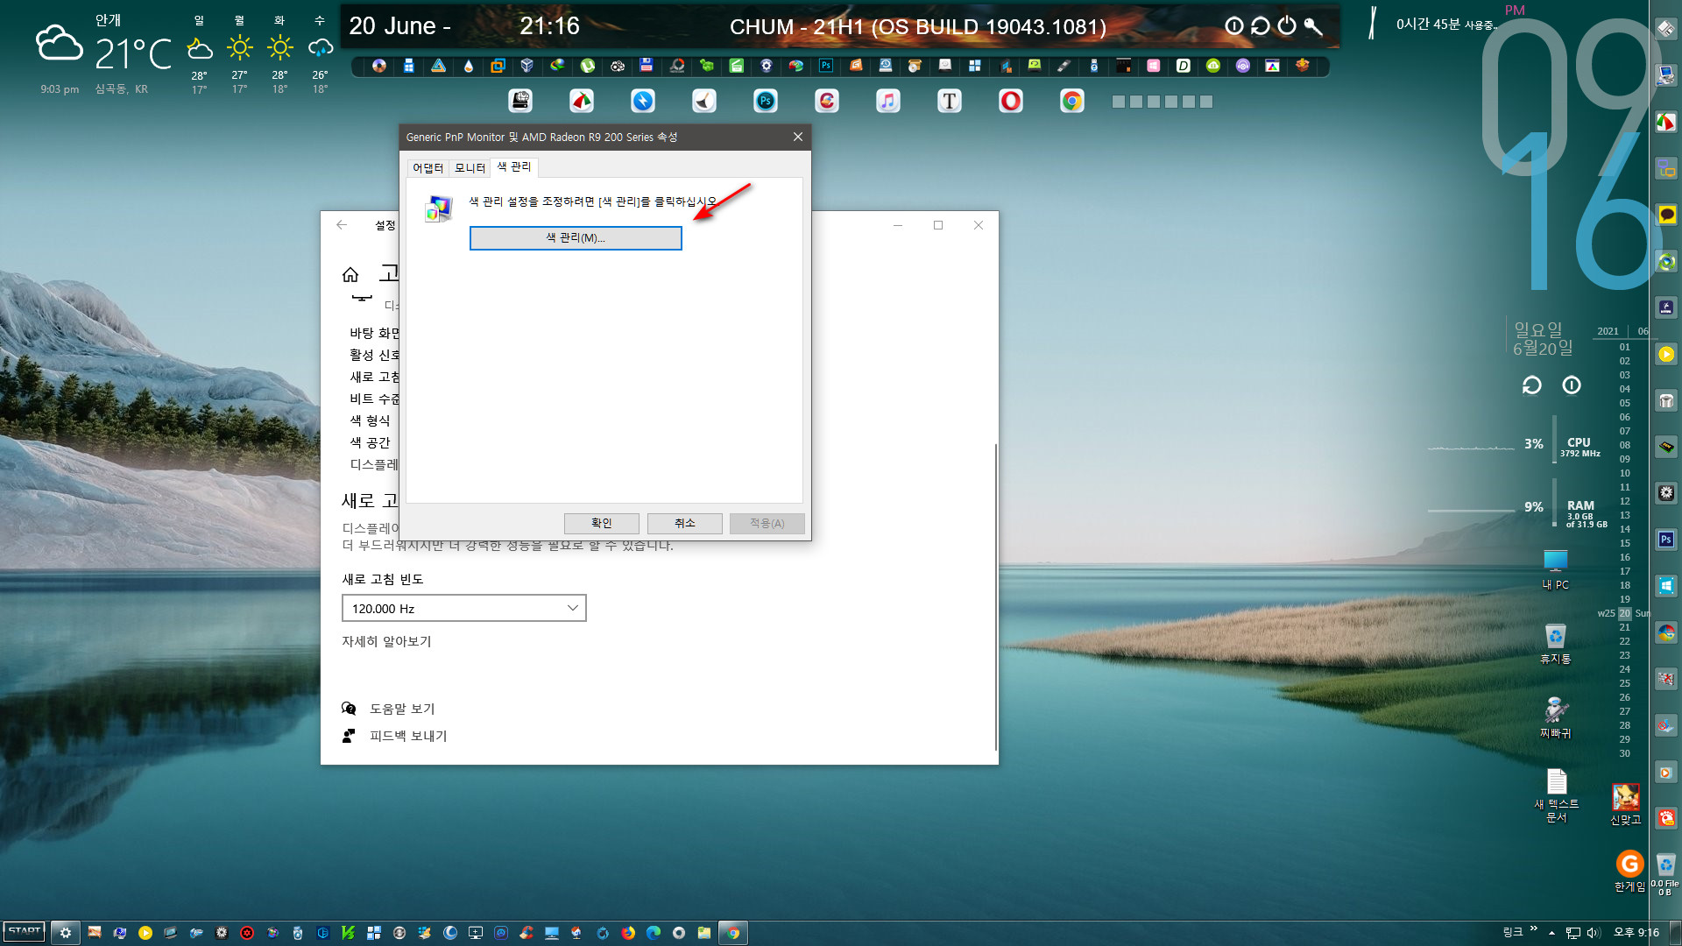The height and width of the screenshot is (946, 1682).
Task: Click the Microsoft Edge taskbar icon
Action: 654,933
